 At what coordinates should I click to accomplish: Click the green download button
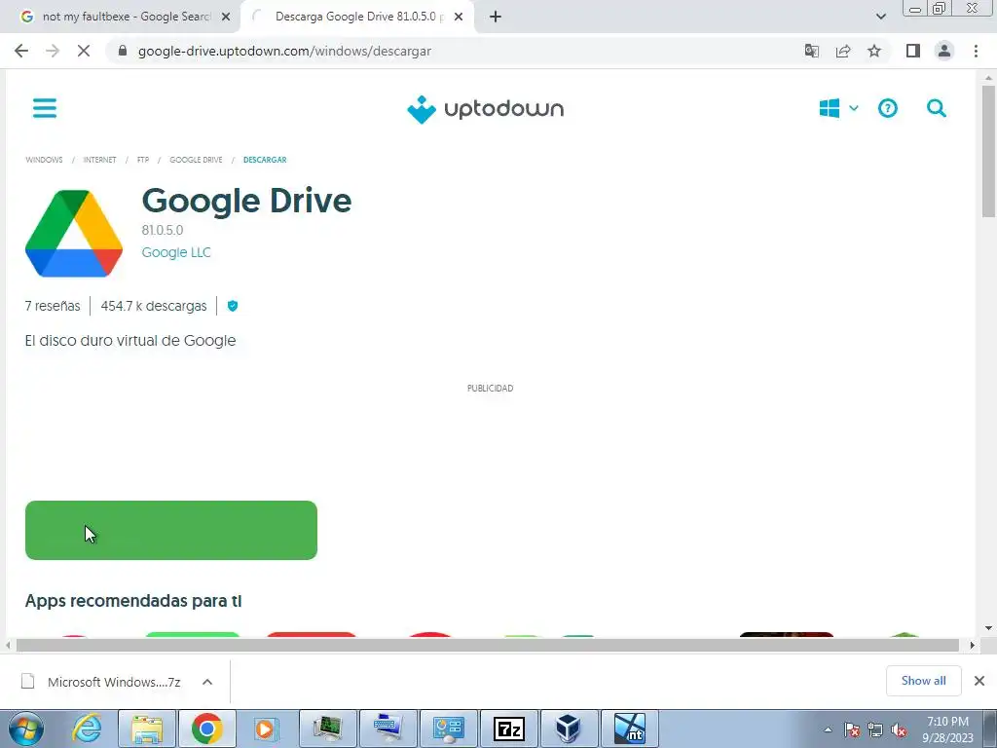pos(171,531)
